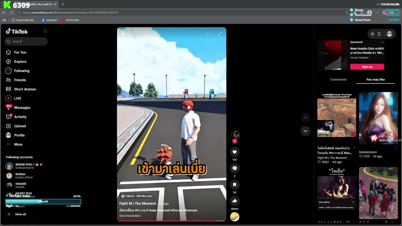The image size is (402, 226).
Task: Open the Activity notifications
Action: 20,117
